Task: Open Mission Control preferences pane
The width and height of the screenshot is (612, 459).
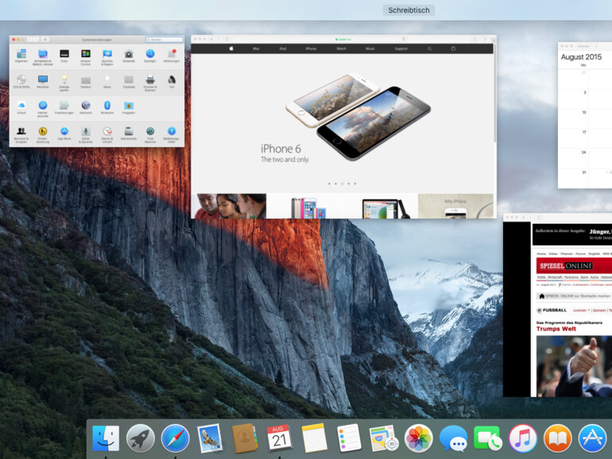Action: [86, 56]
